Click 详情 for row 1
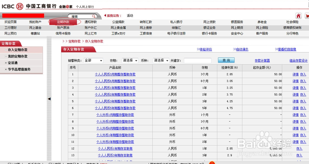Screen dimensions: 309x164 [x=296, y=74]
